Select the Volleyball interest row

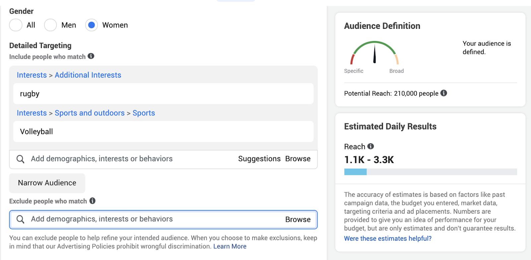point(163,131)
